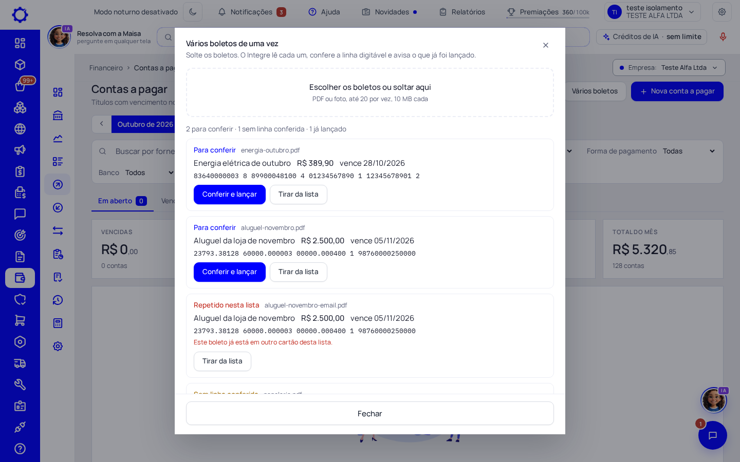Remove the repeated aluguel-novembro-email.pdf boleto

(x=223, y=361)
